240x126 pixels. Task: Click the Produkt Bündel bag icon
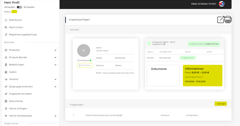click(x=6, y=57)
